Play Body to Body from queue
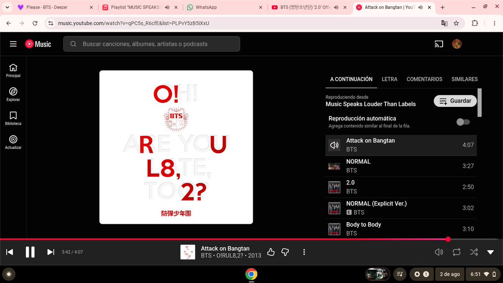 coord(401,229)
